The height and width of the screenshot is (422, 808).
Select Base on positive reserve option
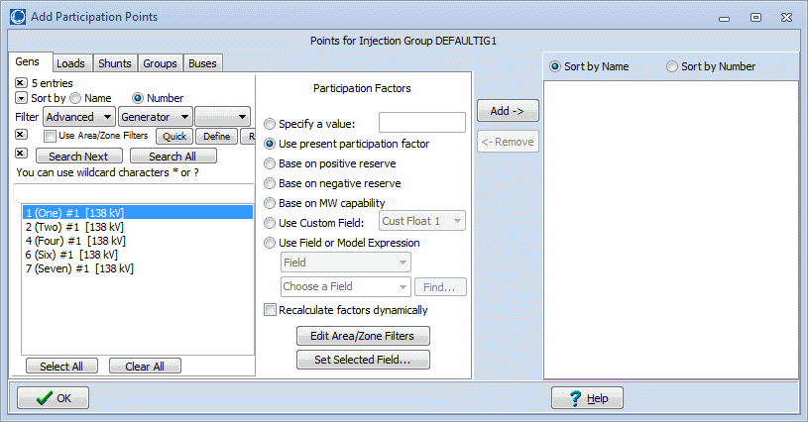[271, 163]
